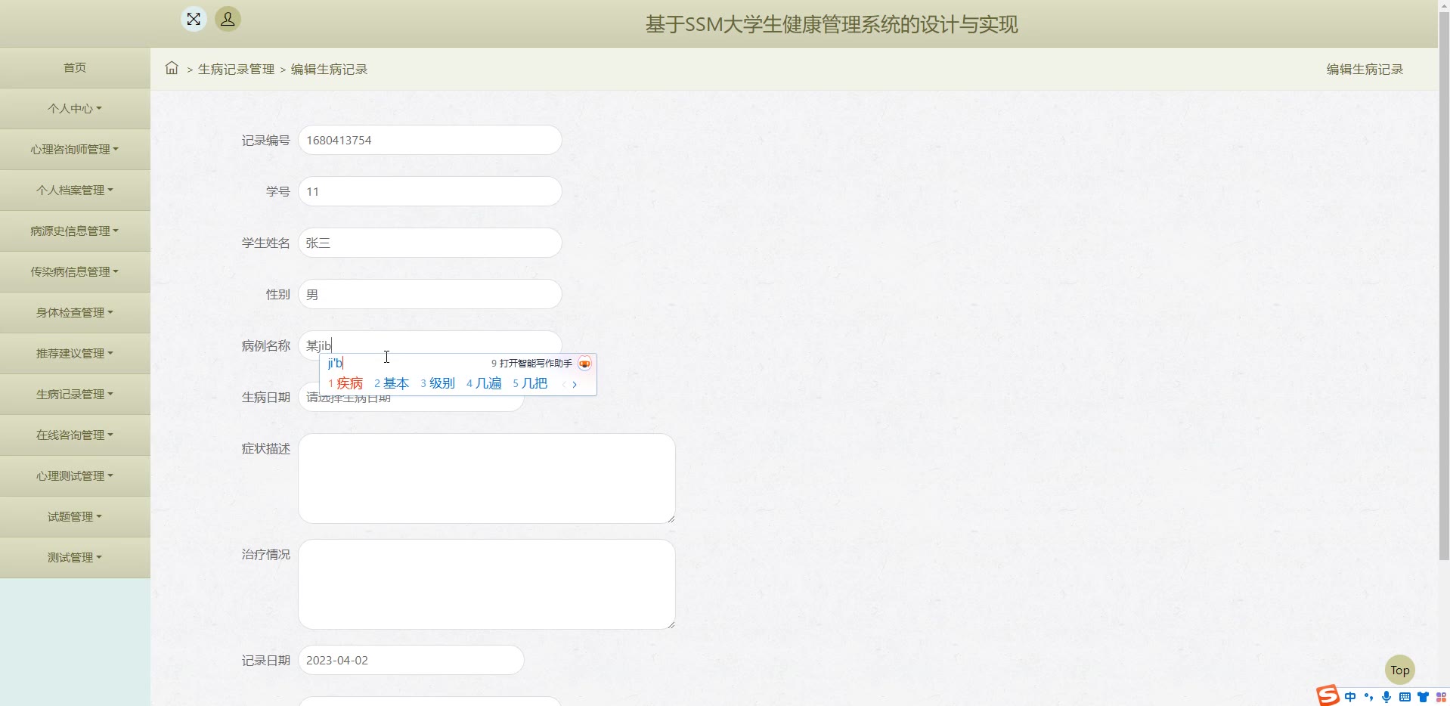Viewport: 1450px width, 706px height.
Task: Choose IME candidate 3 级别
Action: coord(438,383)
